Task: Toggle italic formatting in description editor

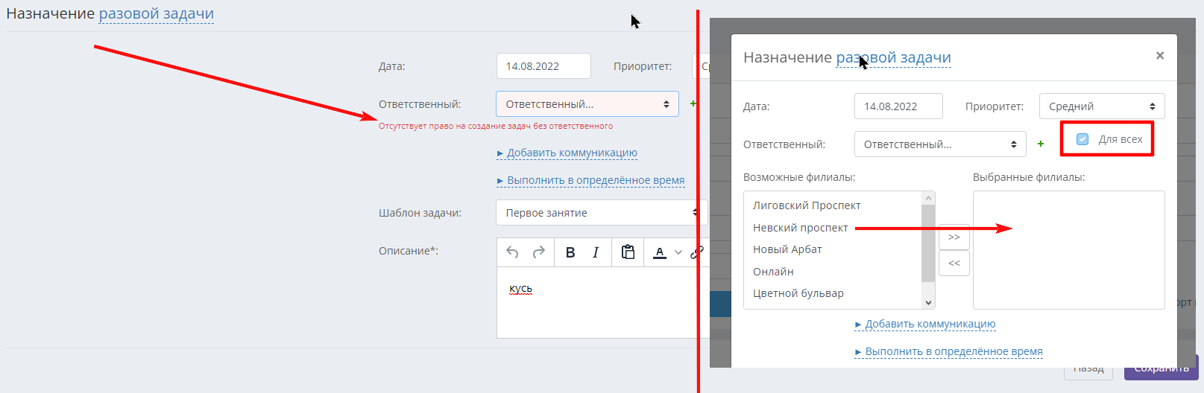Action: pos(596,252)
